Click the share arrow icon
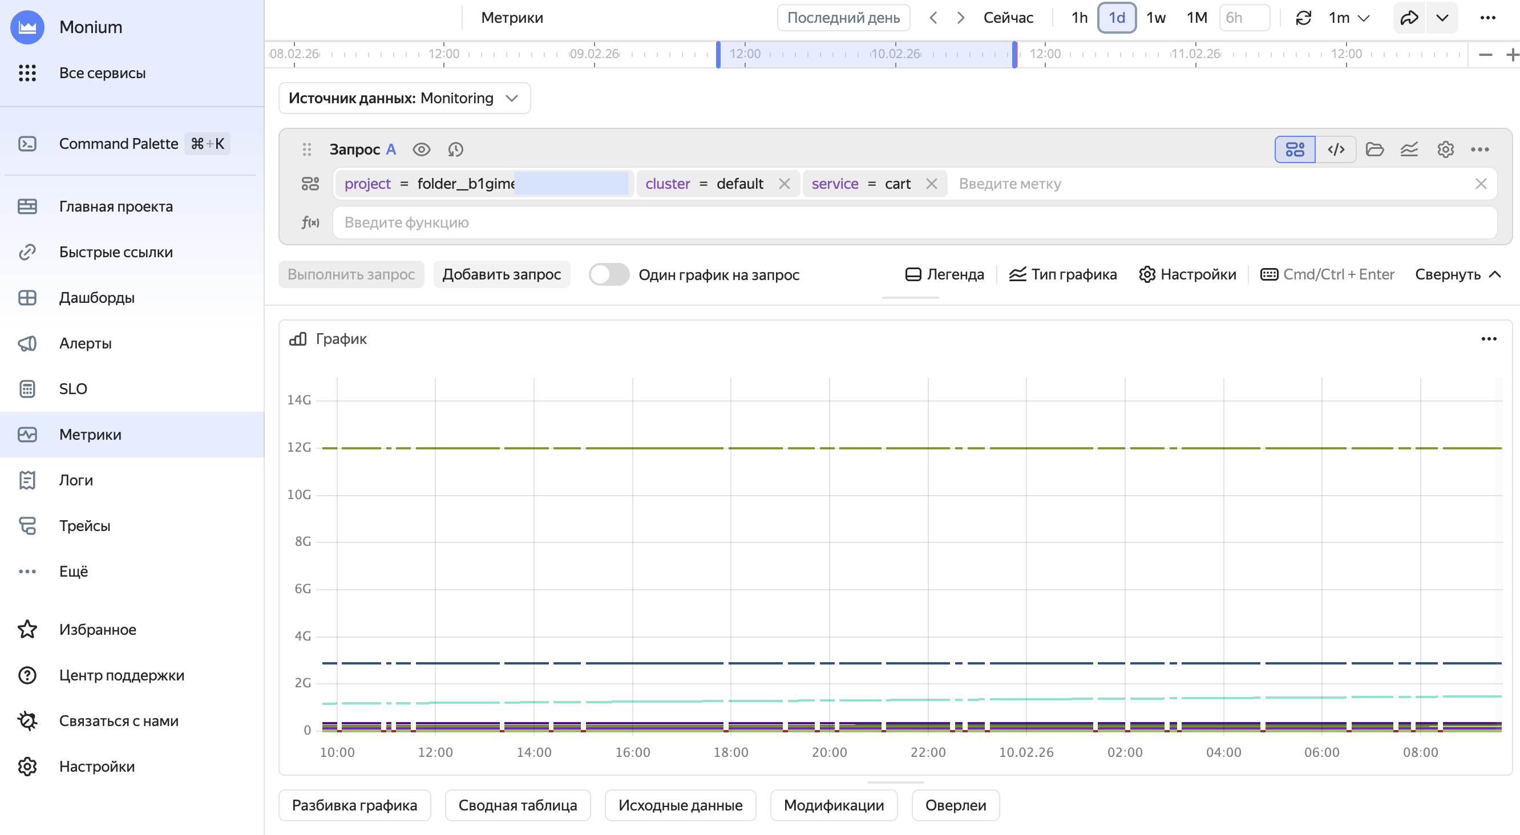The image size is (1520, 835). coord(1409,18)
